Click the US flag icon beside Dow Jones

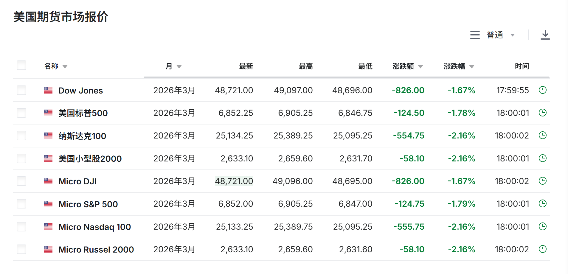coord(48,90)
